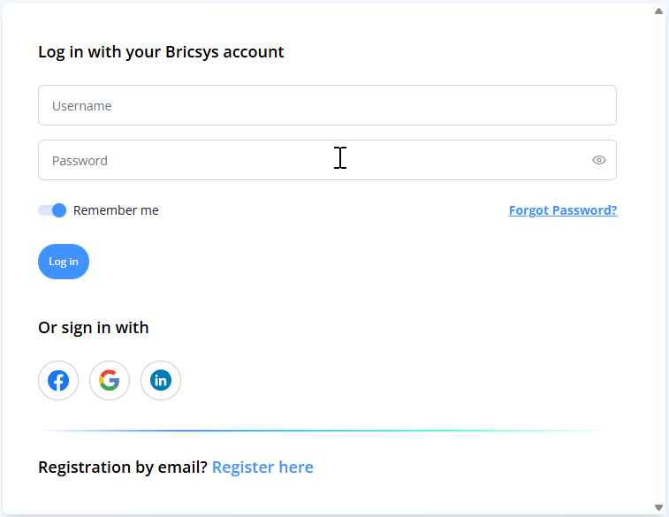Click the "Password" placeholder text
This screenshot has width=669, height=517.
click(80, 161)
